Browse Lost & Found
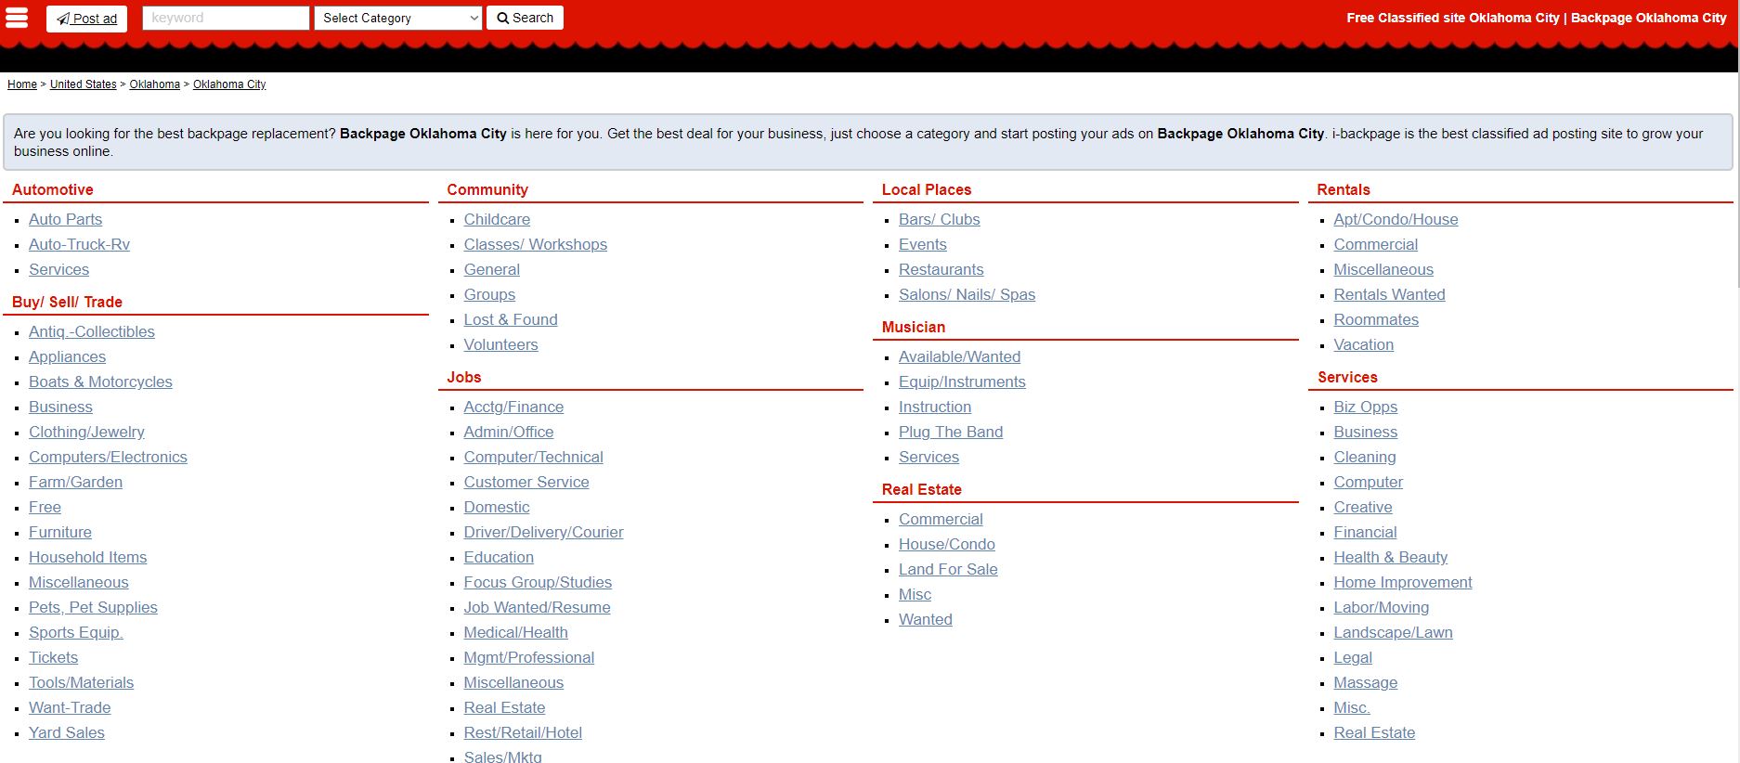This screenshot has width=1740, height=763. 512,319
